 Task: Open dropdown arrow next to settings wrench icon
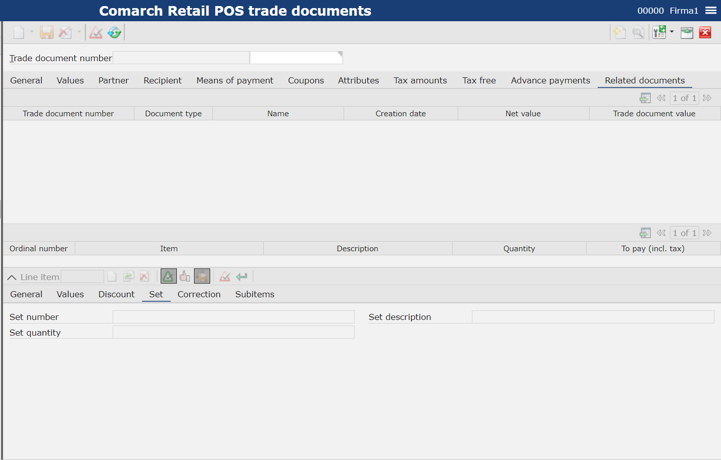[672, 32]
